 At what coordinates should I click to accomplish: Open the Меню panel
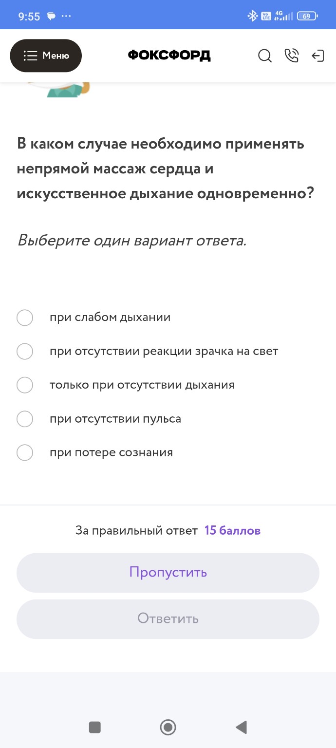[x=46, y=56]
